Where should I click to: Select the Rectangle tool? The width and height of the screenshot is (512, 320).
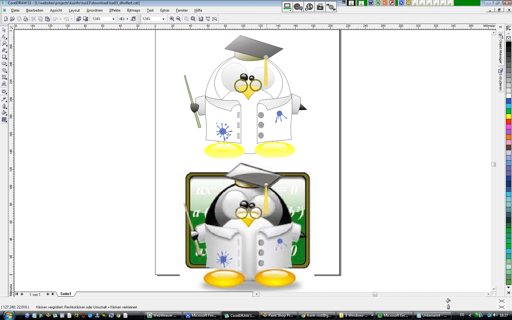pyautogui.click(x=4, y=57)
